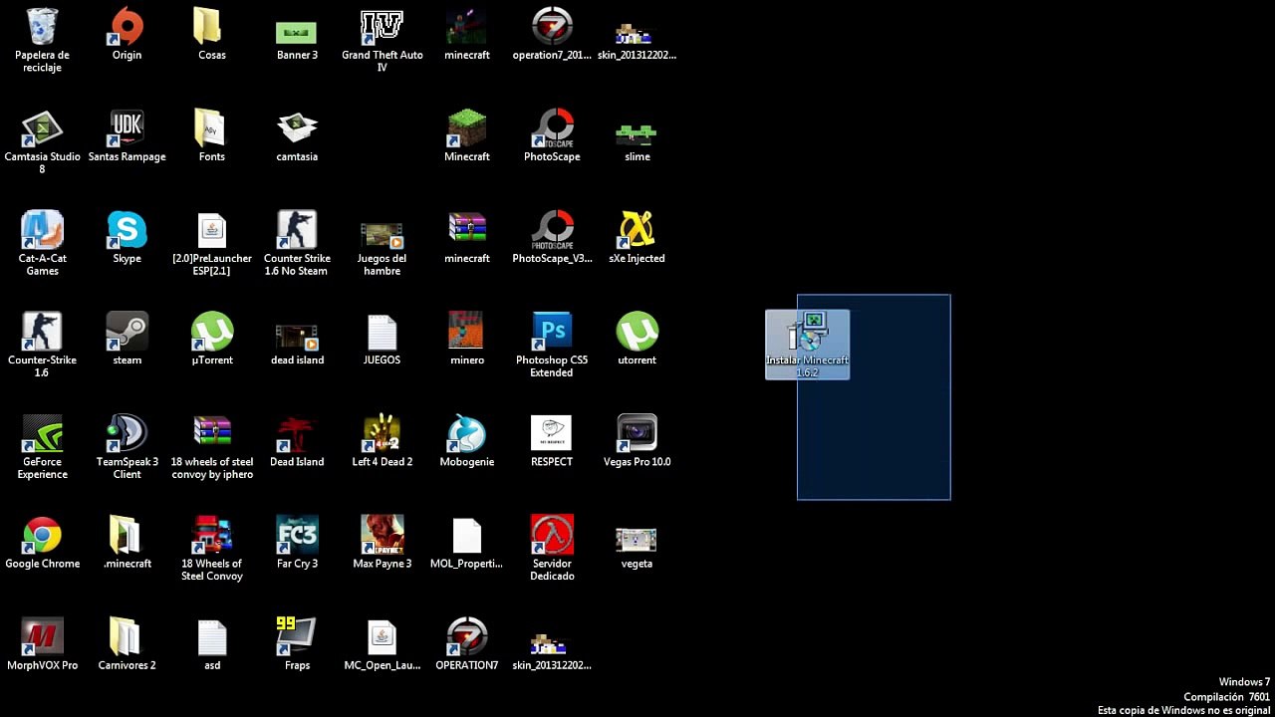The width and height of the screenshot is (1275, 717).
Task: Open the µTorrent shortcut
Action: point(211,340)
